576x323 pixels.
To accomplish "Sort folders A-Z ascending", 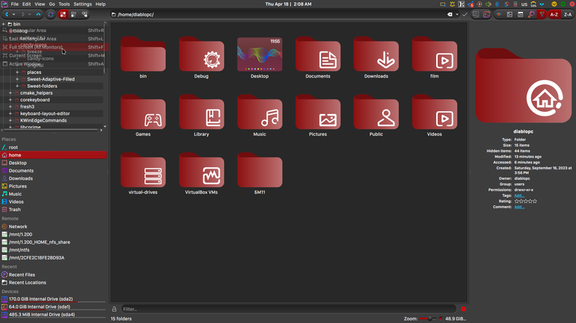I will pos(554,14).
